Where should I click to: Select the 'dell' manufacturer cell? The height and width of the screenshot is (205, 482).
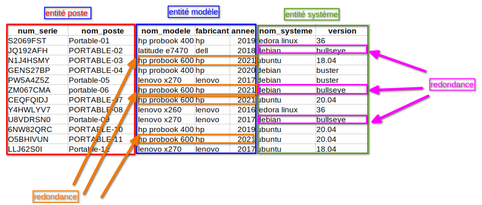(202, 51)
